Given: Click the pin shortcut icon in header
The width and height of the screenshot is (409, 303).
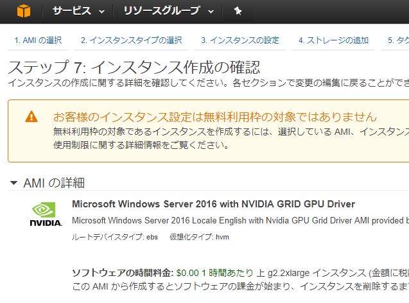Looking at the screenshot, I should click(238, 11).
